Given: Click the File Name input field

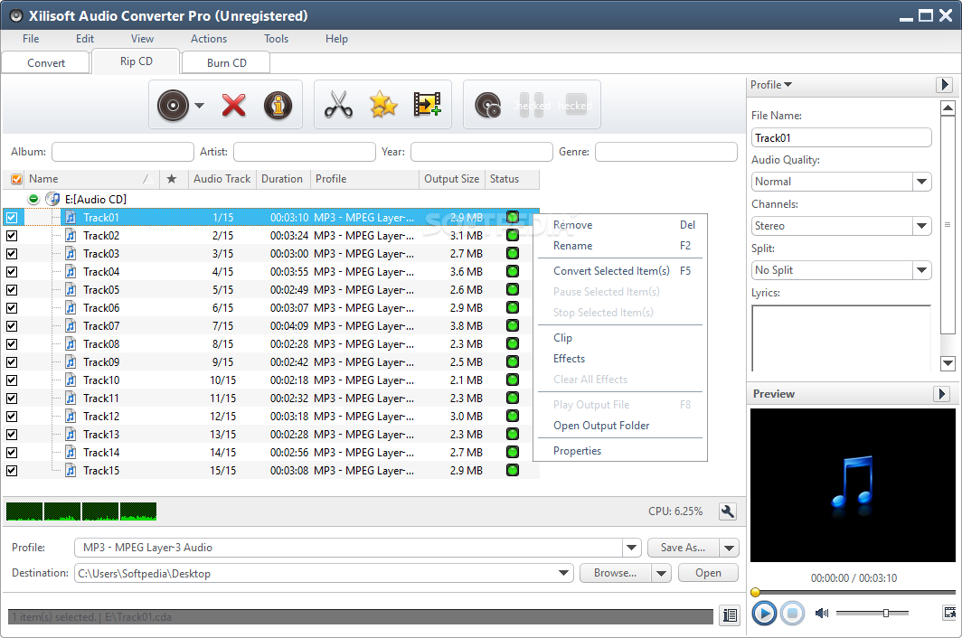Looking at the screenshot, I should click(x=841, y=138).
